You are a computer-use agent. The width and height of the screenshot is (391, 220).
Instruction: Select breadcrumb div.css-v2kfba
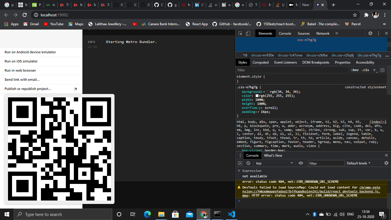point(317,55)
